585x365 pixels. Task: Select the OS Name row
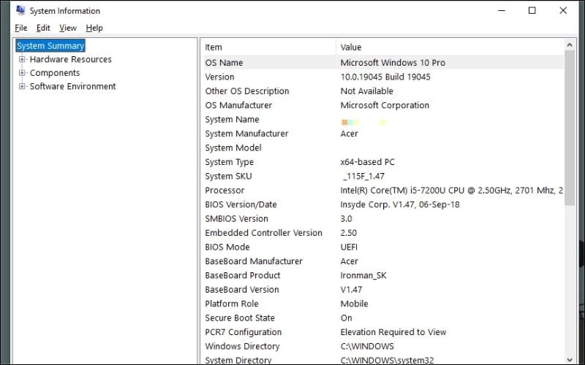click(x=383, y=63)
